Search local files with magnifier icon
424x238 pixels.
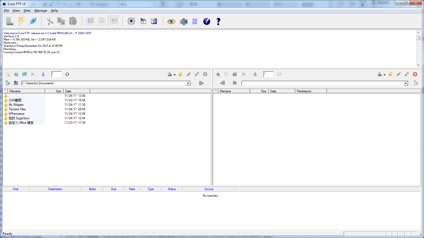[8, 75]
